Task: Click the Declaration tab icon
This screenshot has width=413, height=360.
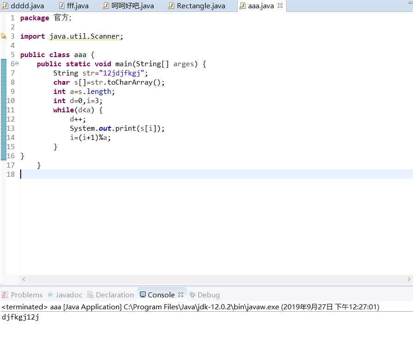Action: click(x=90, y=295)
